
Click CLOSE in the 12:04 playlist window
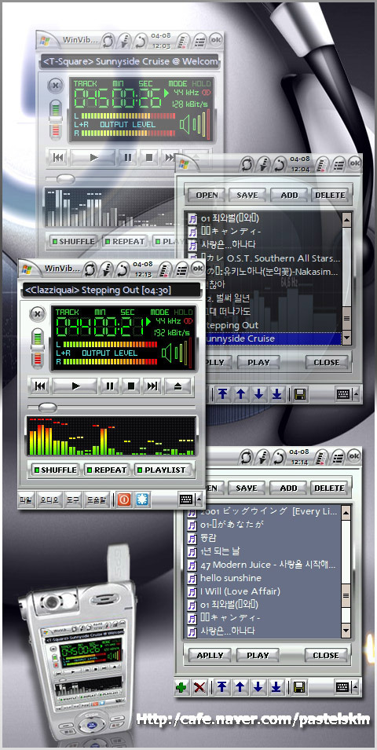click(x=327, y=362)
